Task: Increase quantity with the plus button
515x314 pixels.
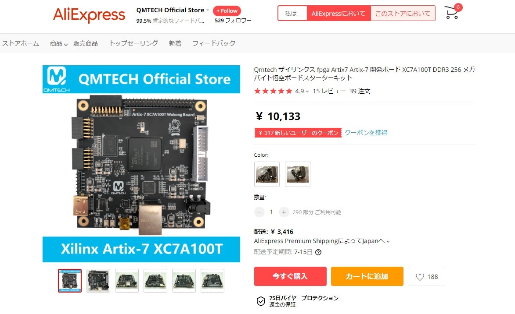Action: click(x=284, y=212)
